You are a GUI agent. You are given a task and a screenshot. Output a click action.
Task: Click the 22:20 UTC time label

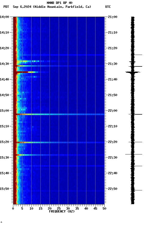coord(113,142)
